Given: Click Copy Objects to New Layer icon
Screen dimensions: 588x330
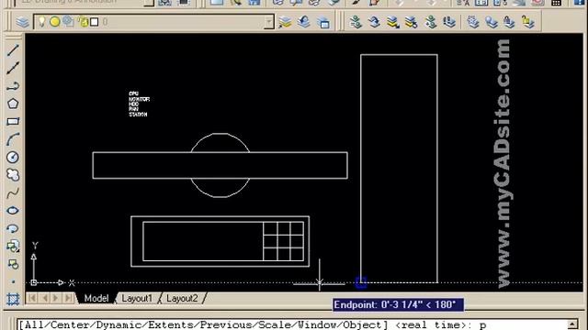Looking at the screenshot, I should coord(431,22).
